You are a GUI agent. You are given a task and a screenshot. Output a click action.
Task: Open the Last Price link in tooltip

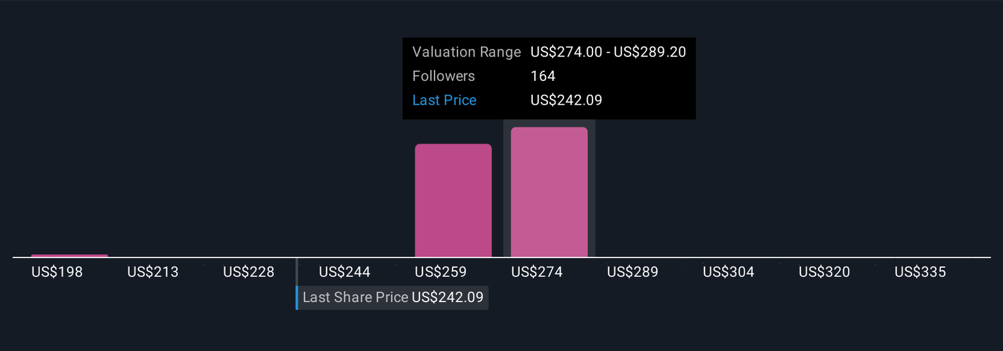[x=444, y=100]
